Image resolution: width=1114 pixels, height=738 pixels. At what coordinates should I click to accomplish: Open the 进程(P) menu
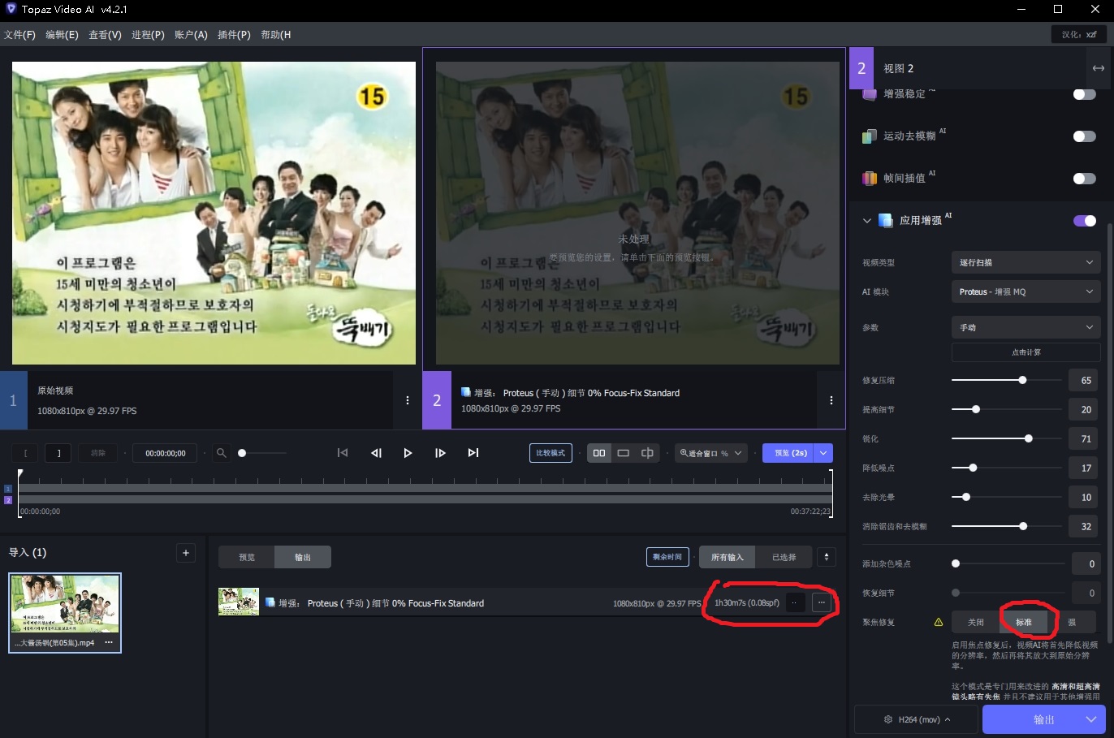(x=148, y=35)
